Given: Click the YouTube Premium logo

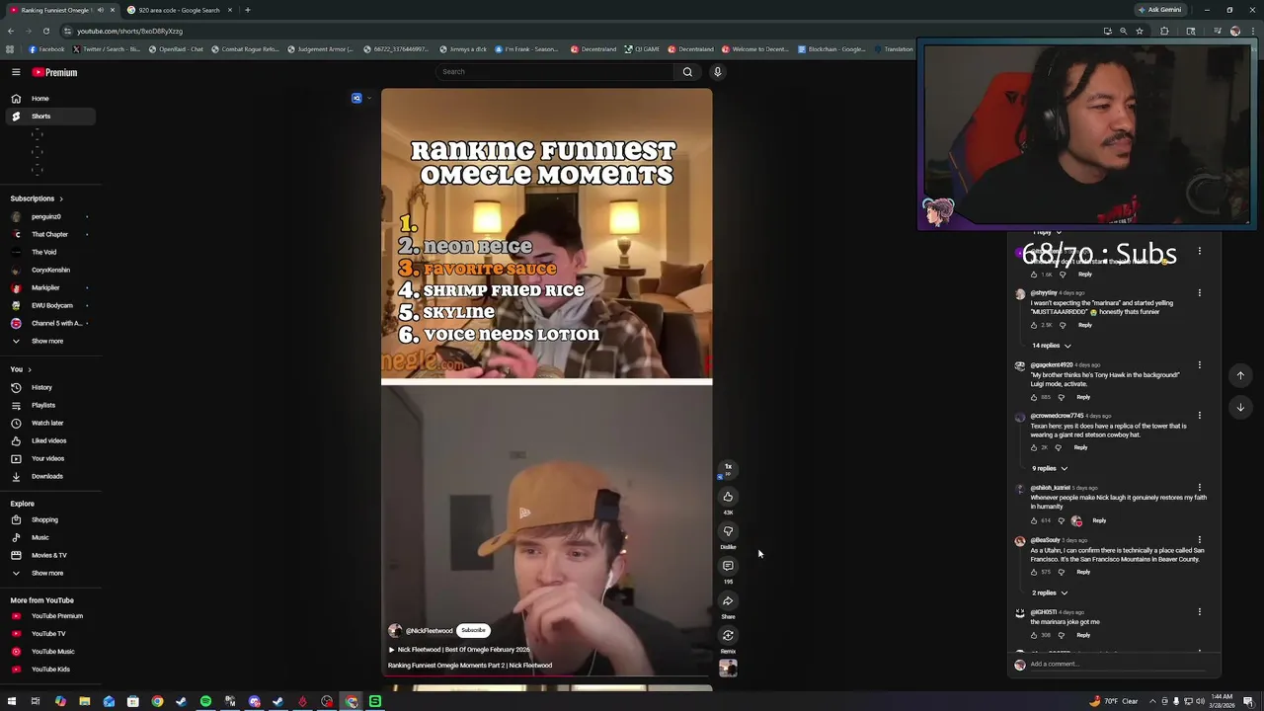Looking at the screenshot, I should 54,72.
